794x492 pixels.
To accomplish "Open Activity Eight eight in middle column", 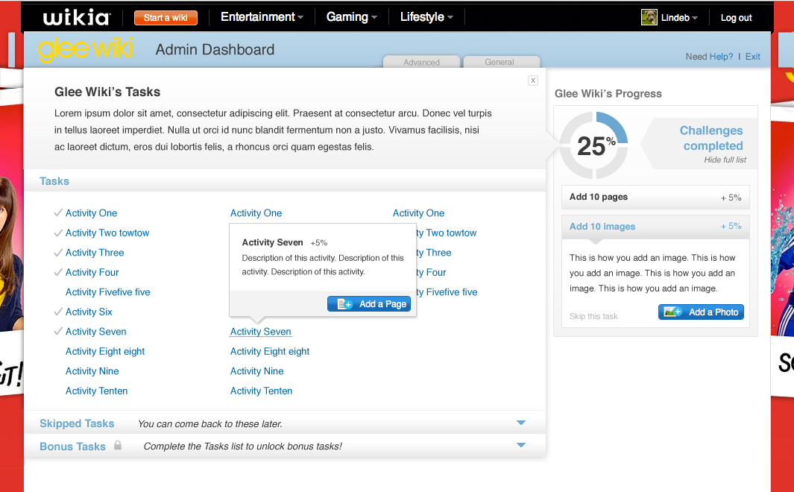I will (x=270, y=351).
